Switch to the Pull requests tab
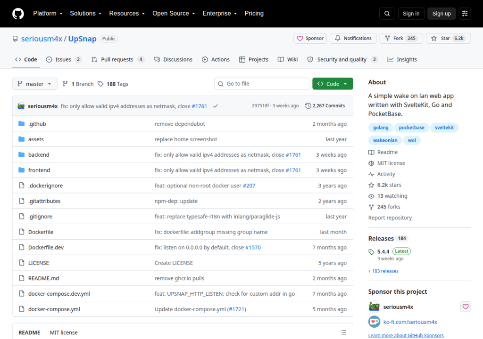Viewport: 483px width, 339px height. pyautogui.click(x=117, y=59)
